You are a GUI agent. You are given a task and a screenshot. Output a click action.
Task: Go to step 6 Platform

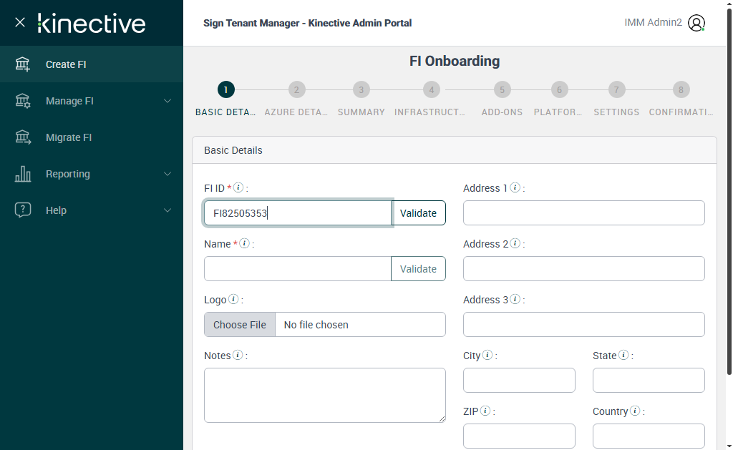tap(559, 89)
